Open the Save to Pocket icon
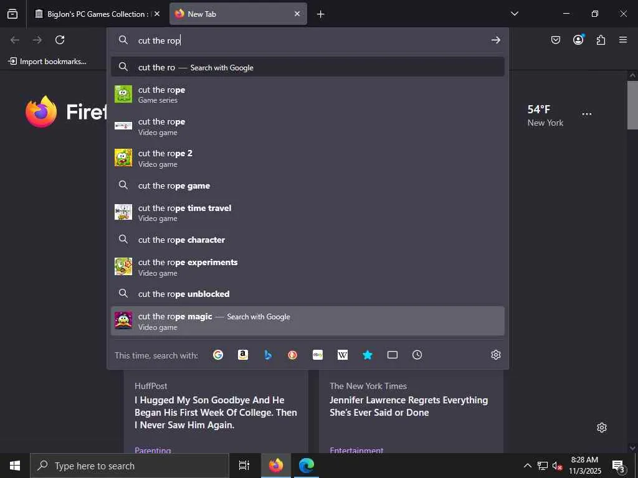 [555, 40]
